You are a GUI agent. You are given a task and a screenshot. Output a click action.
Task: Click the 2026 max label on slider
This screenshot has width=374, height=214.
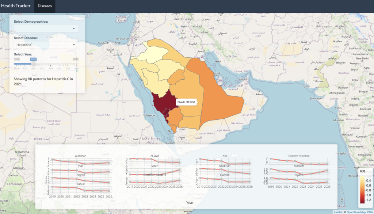[x=76, y=59]
